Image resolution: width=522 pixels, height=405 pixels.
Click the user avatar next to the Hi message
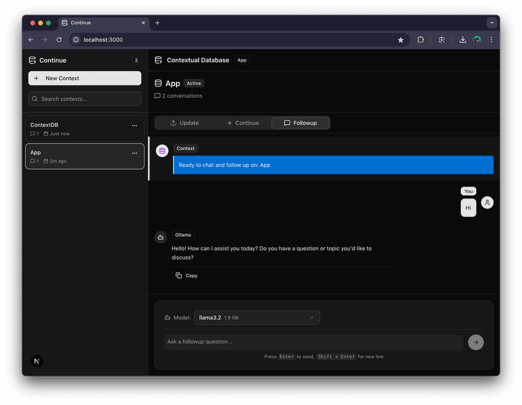pos(487,202)
